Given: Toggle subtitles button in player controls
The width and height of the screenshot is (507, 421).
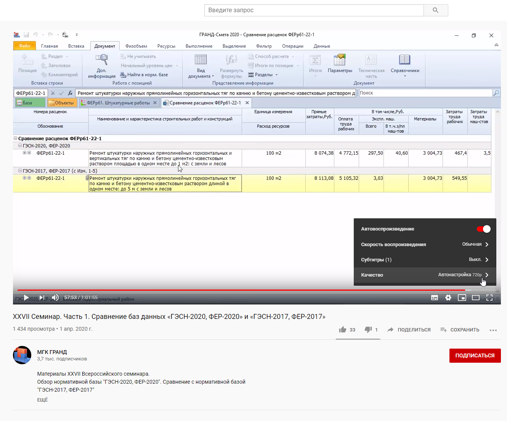Looking at the screenshot, I should tap(435, 298).
